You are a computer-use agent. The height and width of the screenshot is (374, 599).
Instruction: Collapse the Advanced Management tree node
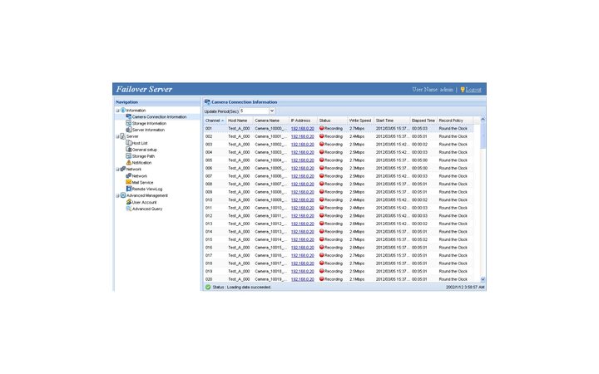click(x=117, y=195)
